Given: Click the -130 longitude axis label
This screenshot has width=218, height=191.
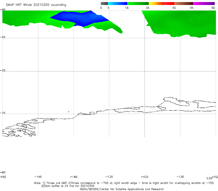Looking at the screenshot, I should coord(145,177).
